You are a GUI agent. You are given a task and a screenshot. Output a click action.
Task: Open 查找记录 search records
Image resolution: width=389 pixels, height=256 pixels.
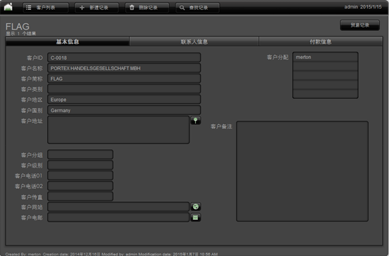pyautogui.click(x=197, y=8)
